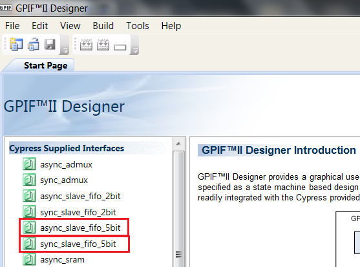Open the async_slave_fifo_2bit interface link
Viewport: 360px width, 267px height.
pos(80,197)
